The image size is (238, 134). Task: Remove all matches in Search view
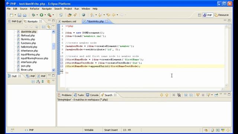[179, 95]
